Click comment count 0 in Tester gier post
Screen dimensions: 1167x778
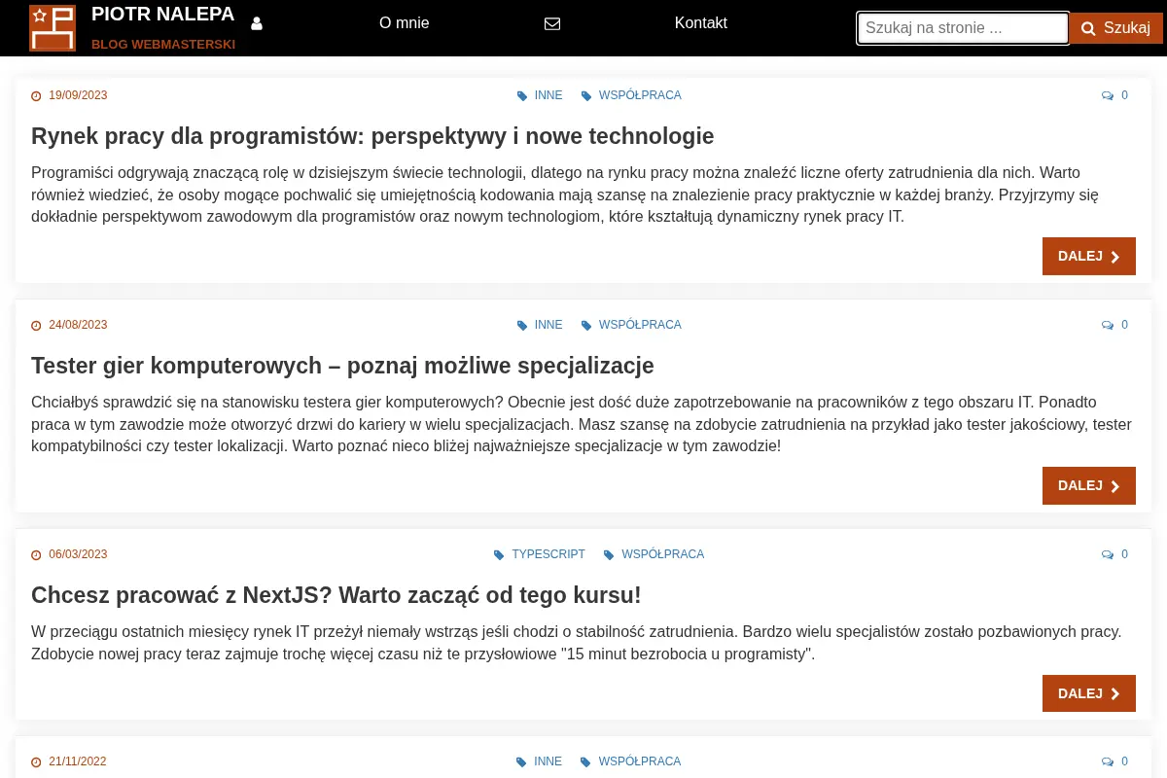point(1125,325)
